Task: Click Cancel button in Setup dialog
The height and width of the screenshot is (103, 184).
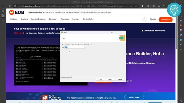Action: coord(120,80)
